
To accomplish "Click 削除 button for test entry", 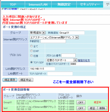I will 102,108.
